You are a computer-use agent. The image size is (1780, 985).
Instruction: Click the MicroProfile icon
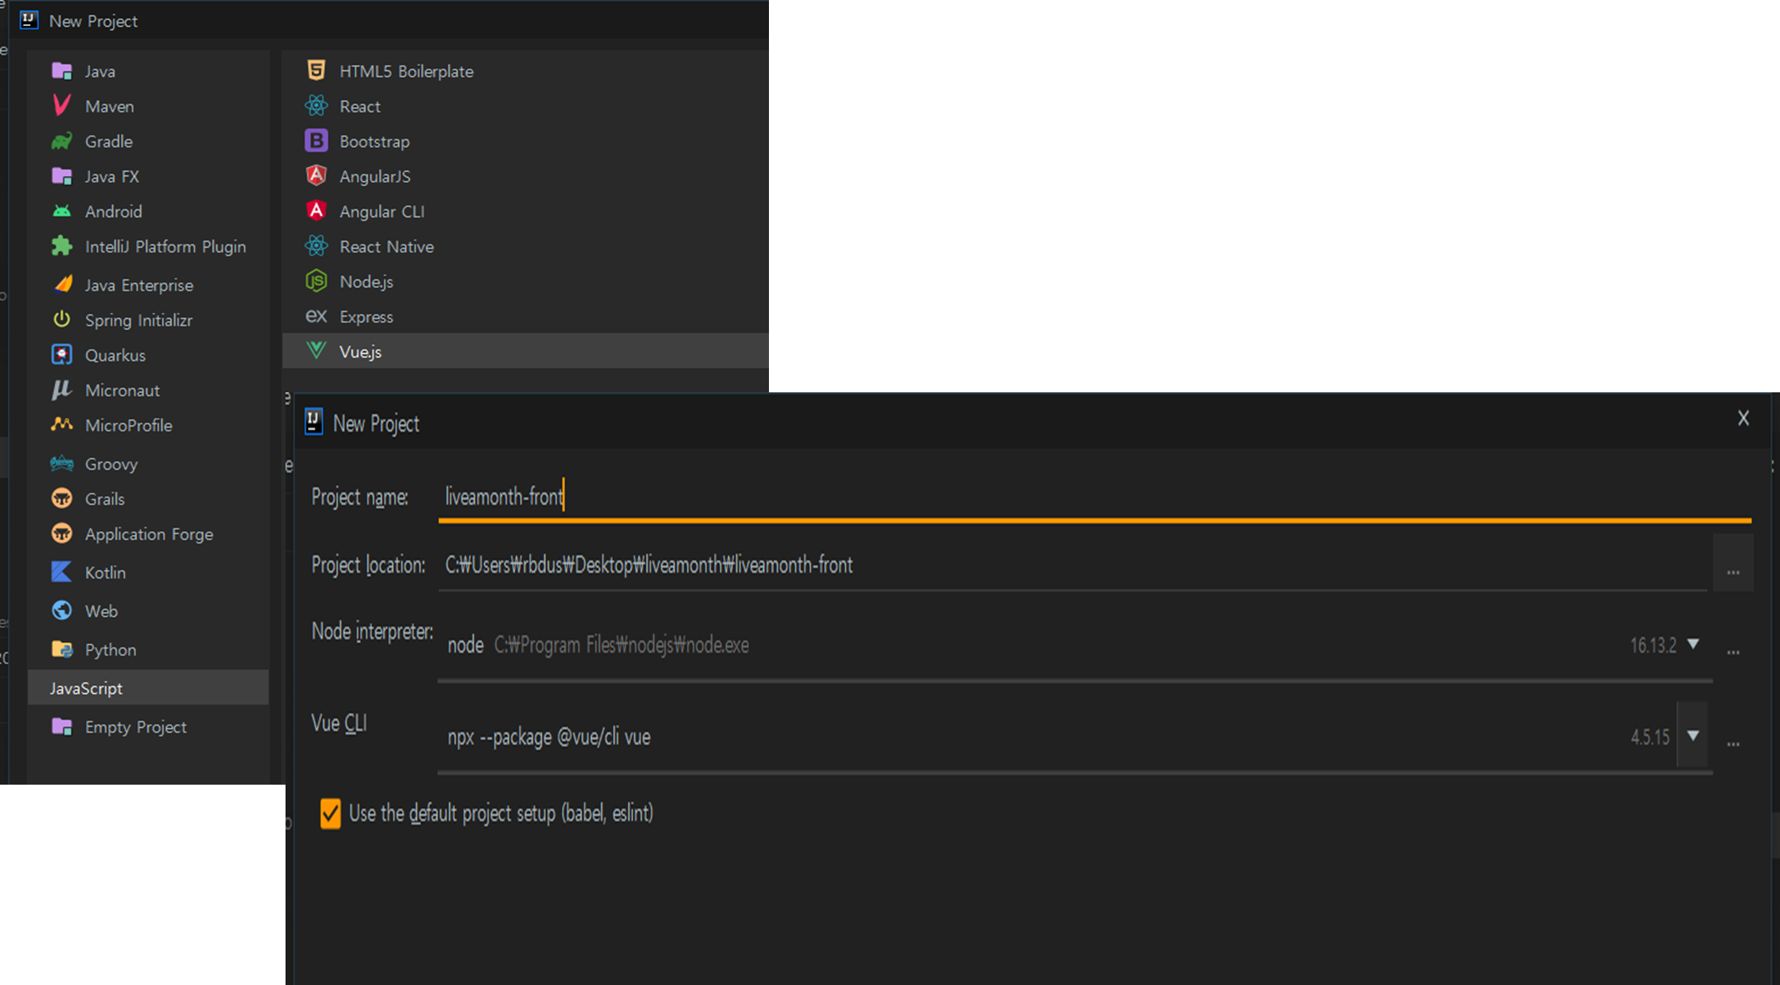coord(62,425)
